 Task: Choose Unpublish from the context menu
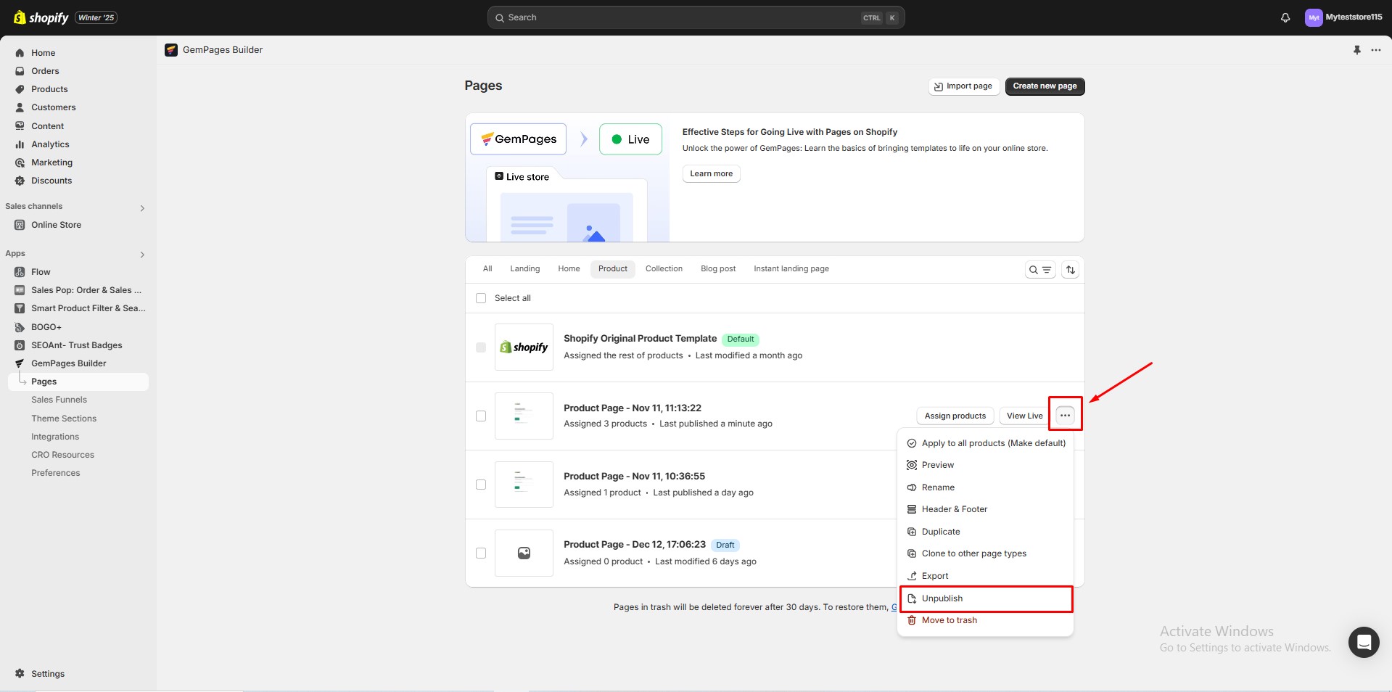[942, 598]
